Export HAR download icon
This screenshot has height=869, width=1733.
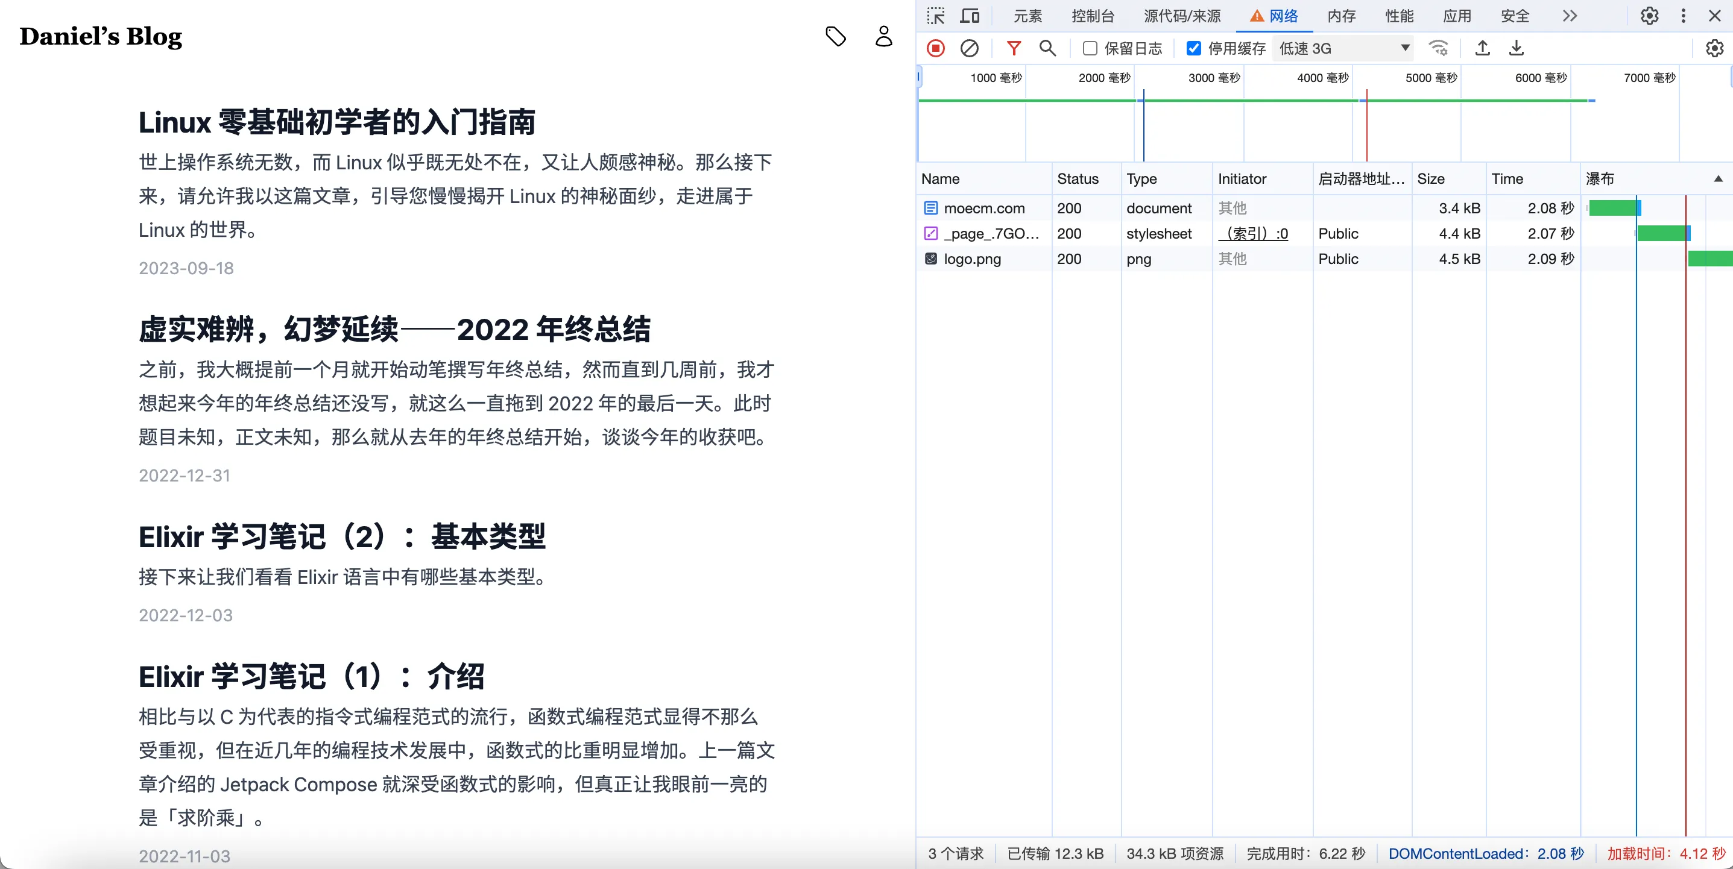point(1516,48)
